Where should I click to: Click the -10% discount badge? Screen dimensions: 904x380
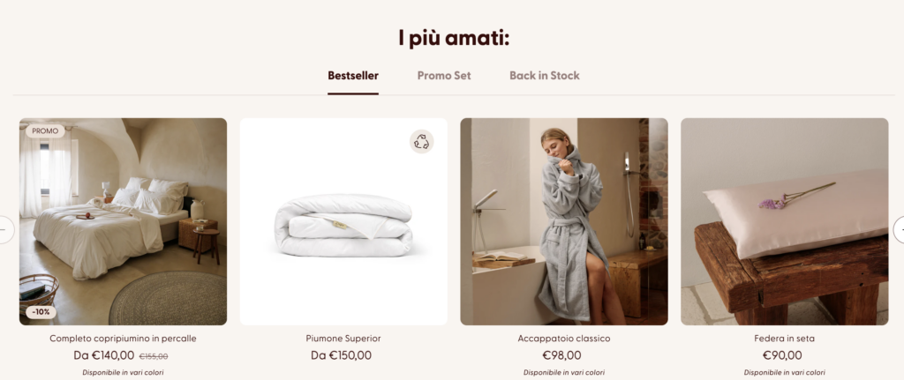(41, 313)
